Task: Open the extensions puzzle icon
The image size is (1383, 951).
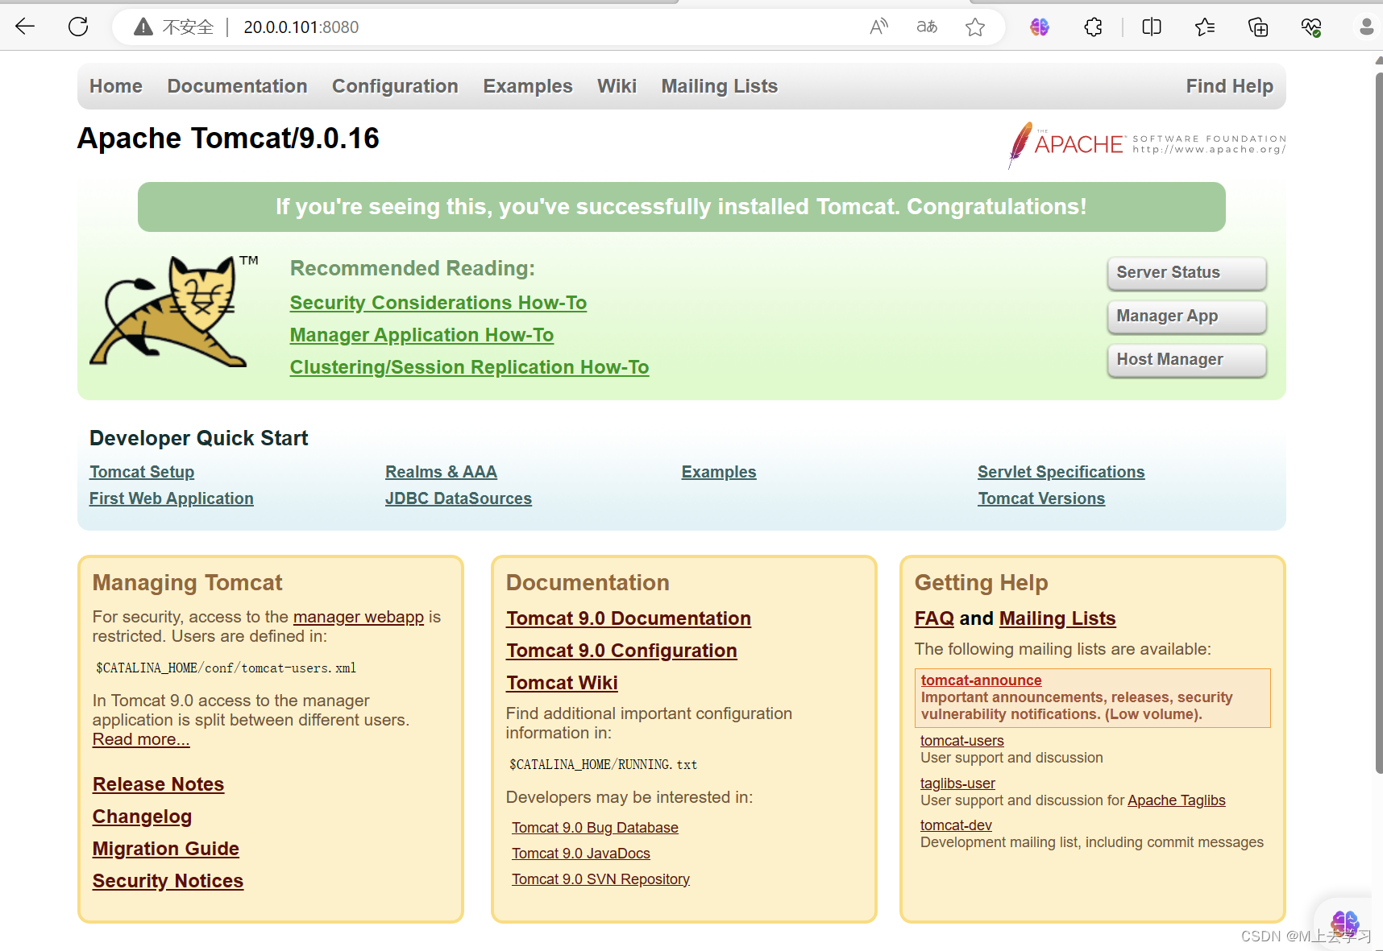Action: pyautogui.click(x=1094, y=27)
